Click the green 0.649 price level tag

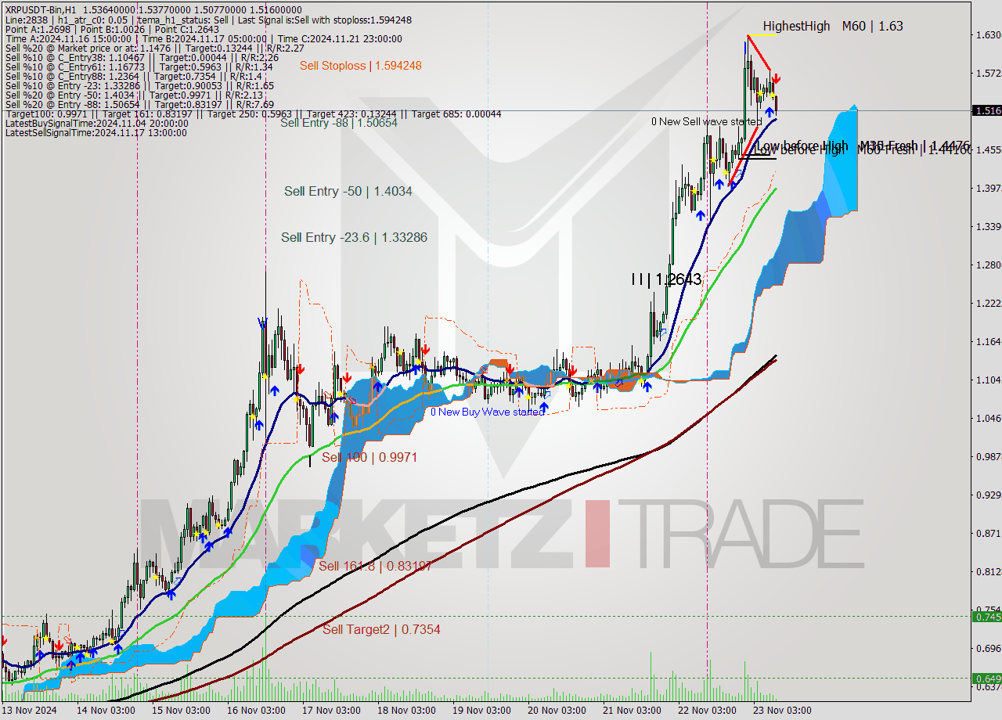pos(986,679)
